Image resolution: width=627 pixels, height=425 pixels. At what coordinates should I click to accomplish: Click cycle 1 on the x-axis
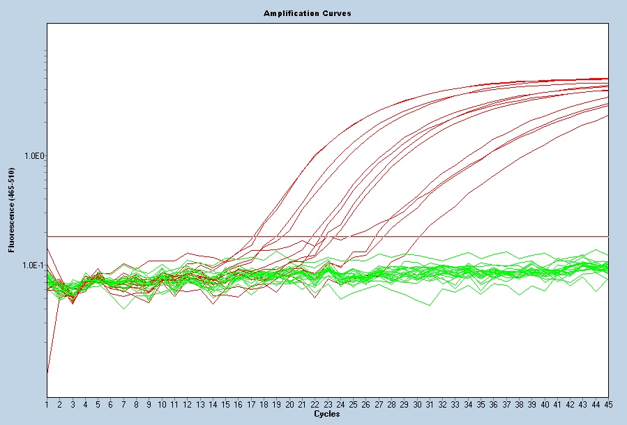coord(47,405)
